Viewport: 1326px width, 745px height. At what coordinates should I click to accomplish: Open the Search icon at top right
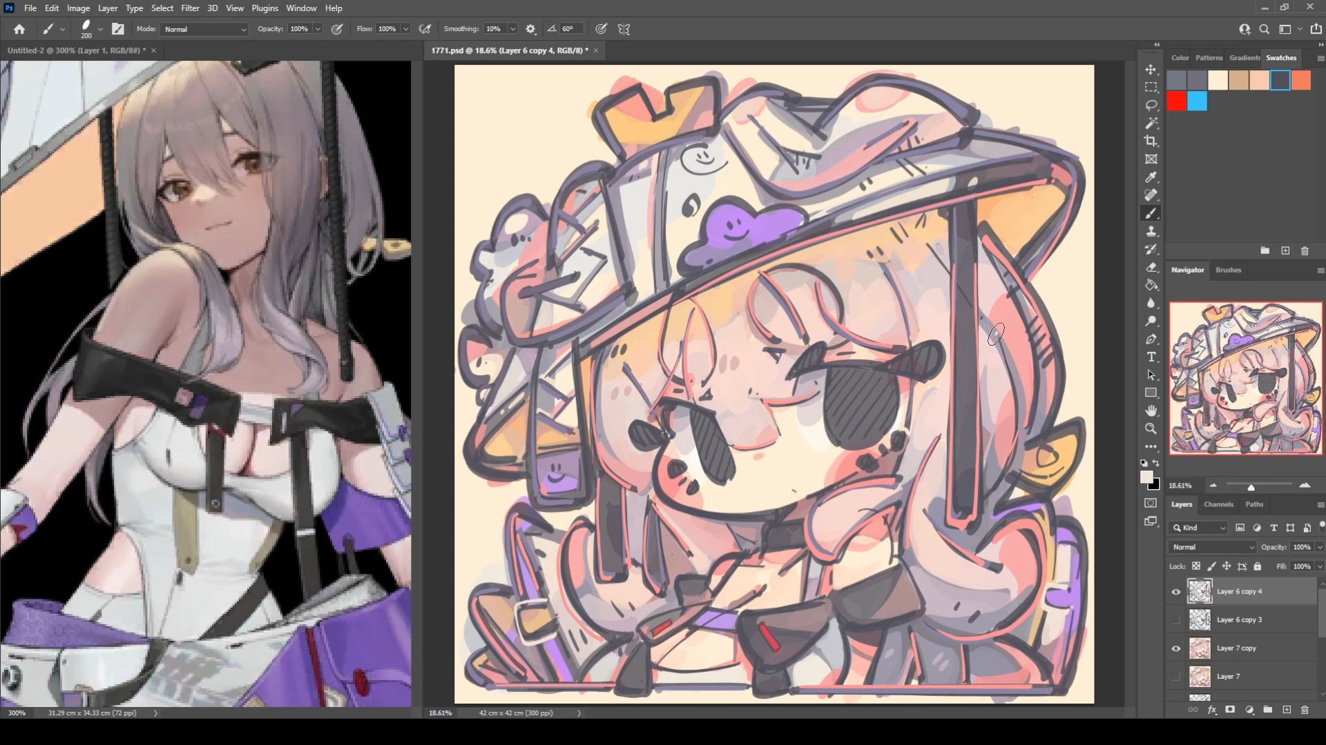click(1264, 29)
